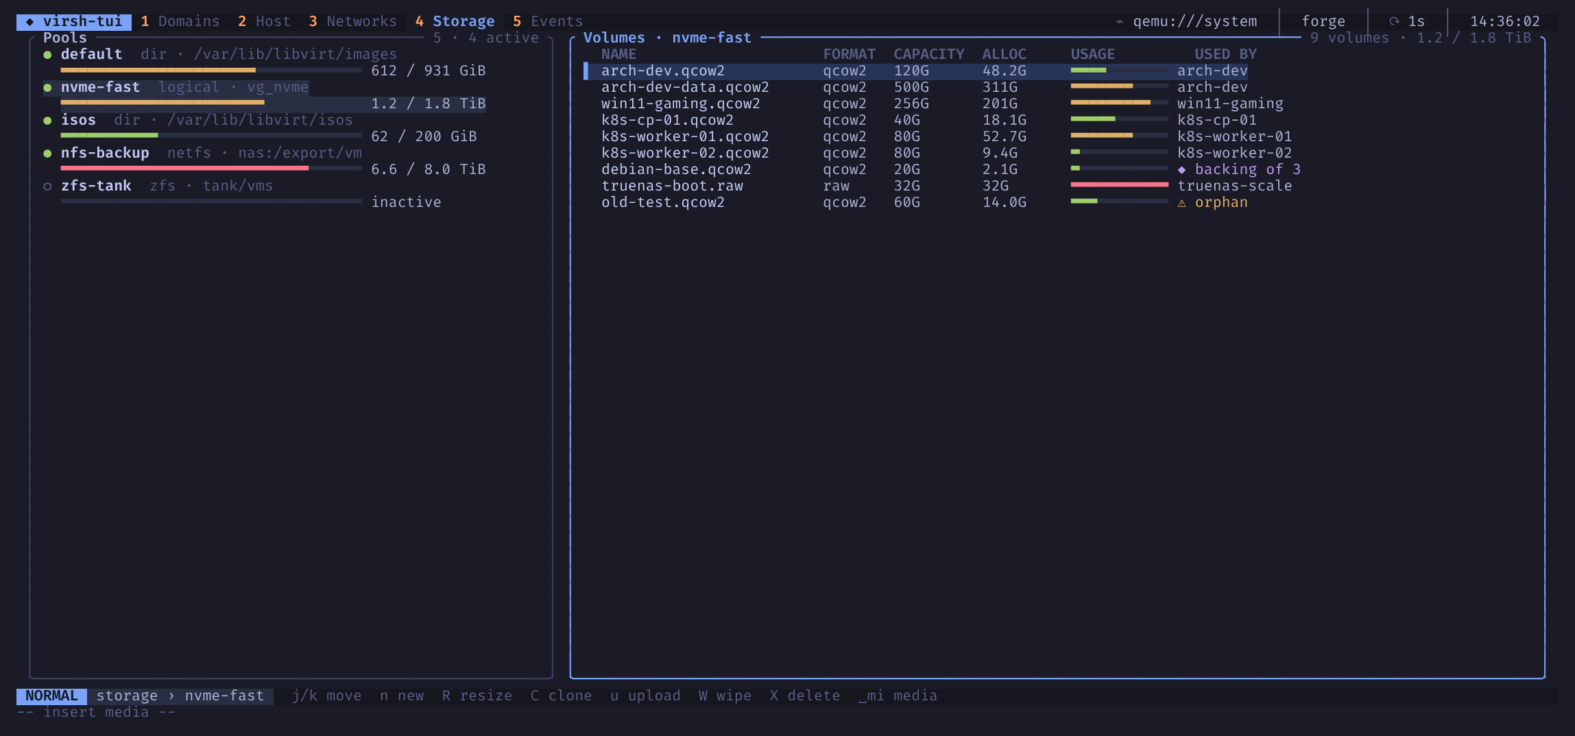Click the 'qemu:///system' connection URI
The height and width of the screenshot is (736, 1575).
1194,22
